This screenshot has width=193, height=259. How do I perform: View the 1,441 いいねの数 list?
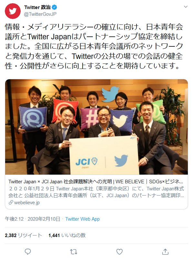point(67,235)
